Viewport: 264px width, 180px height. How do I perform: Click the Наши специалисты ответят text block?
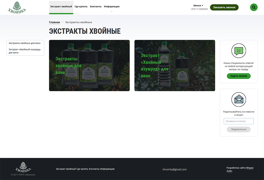tap(239, 66)
